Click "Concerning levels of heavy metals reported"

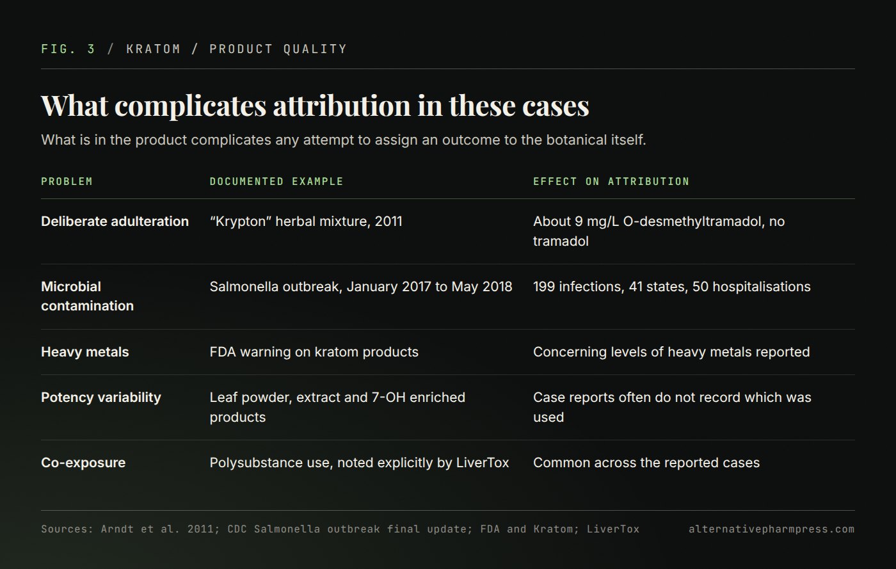coord(671,352)
